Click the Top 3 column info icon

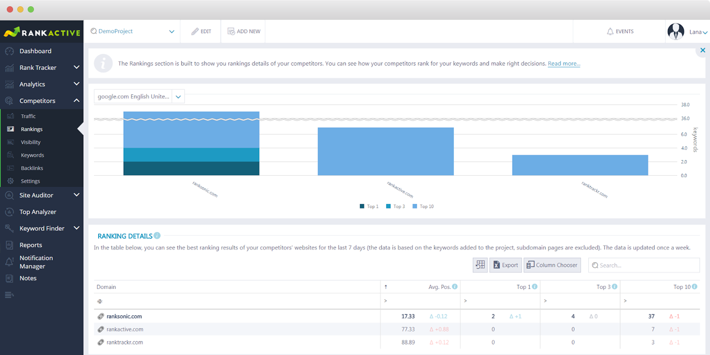614,287
